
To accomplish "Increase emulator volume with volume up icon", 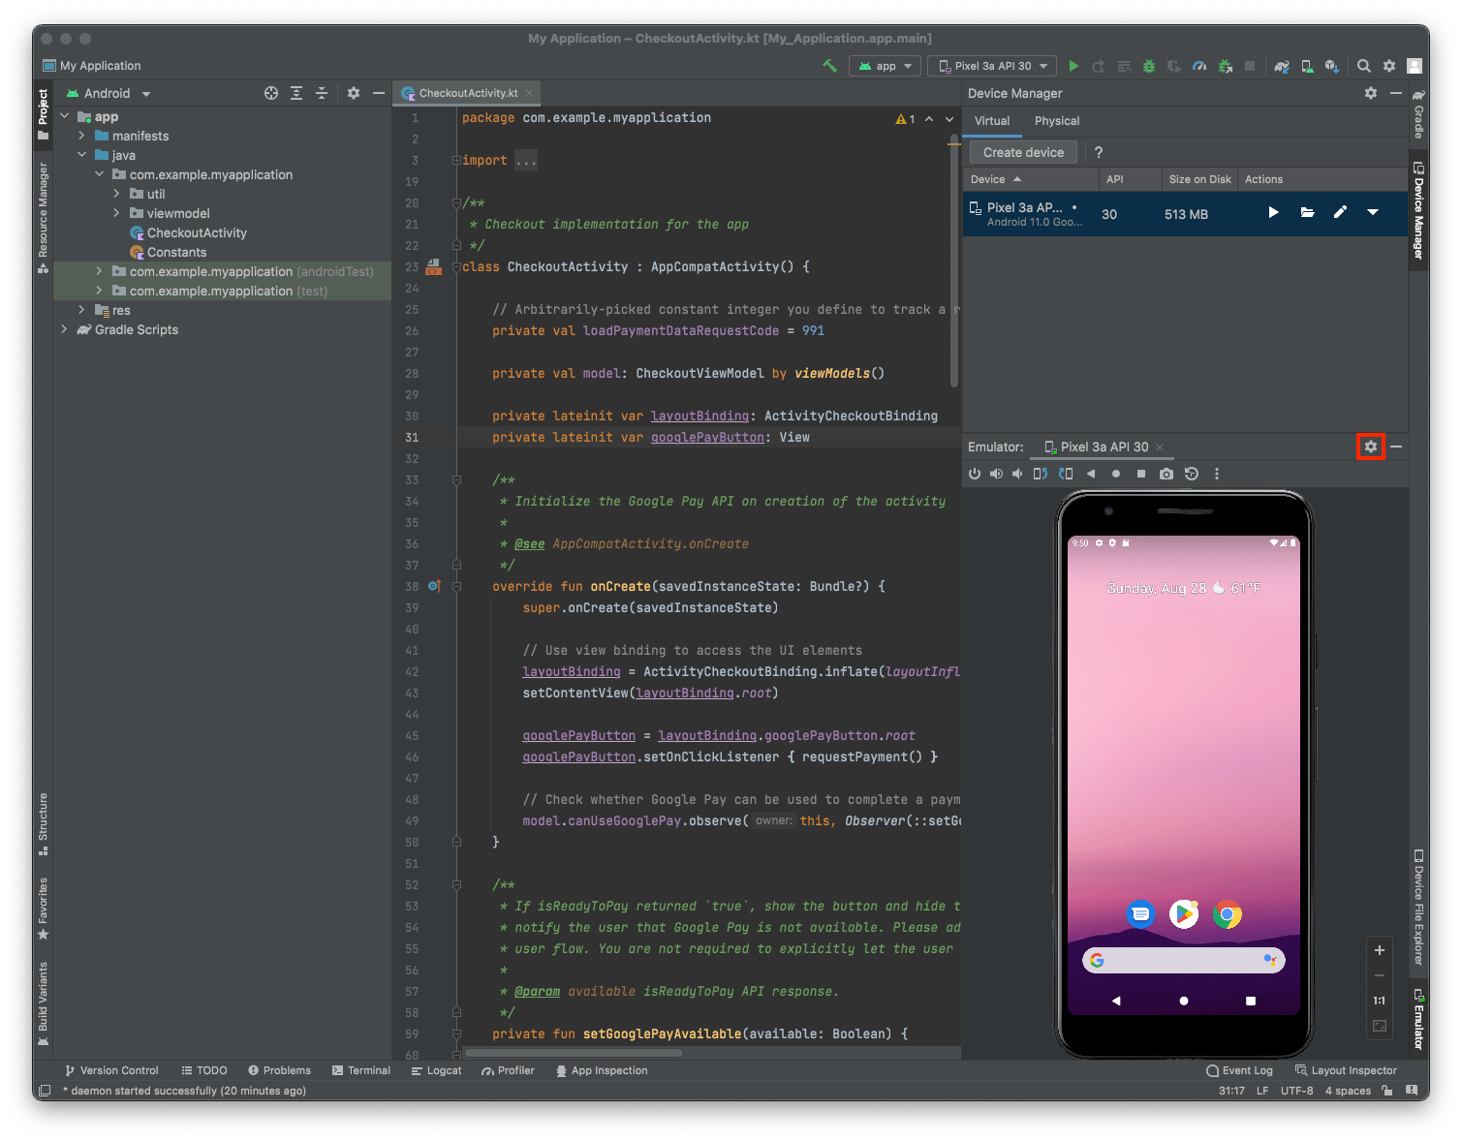I will point(996,474).
